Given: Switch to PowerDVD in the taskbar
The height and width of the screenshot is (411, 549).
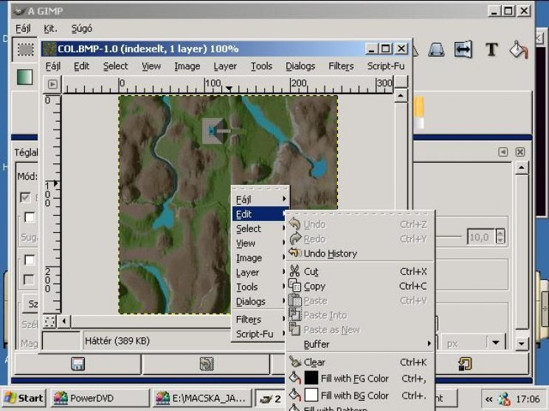Looking at the screenshot, I should pyautogui.click(x=100, y=398).
